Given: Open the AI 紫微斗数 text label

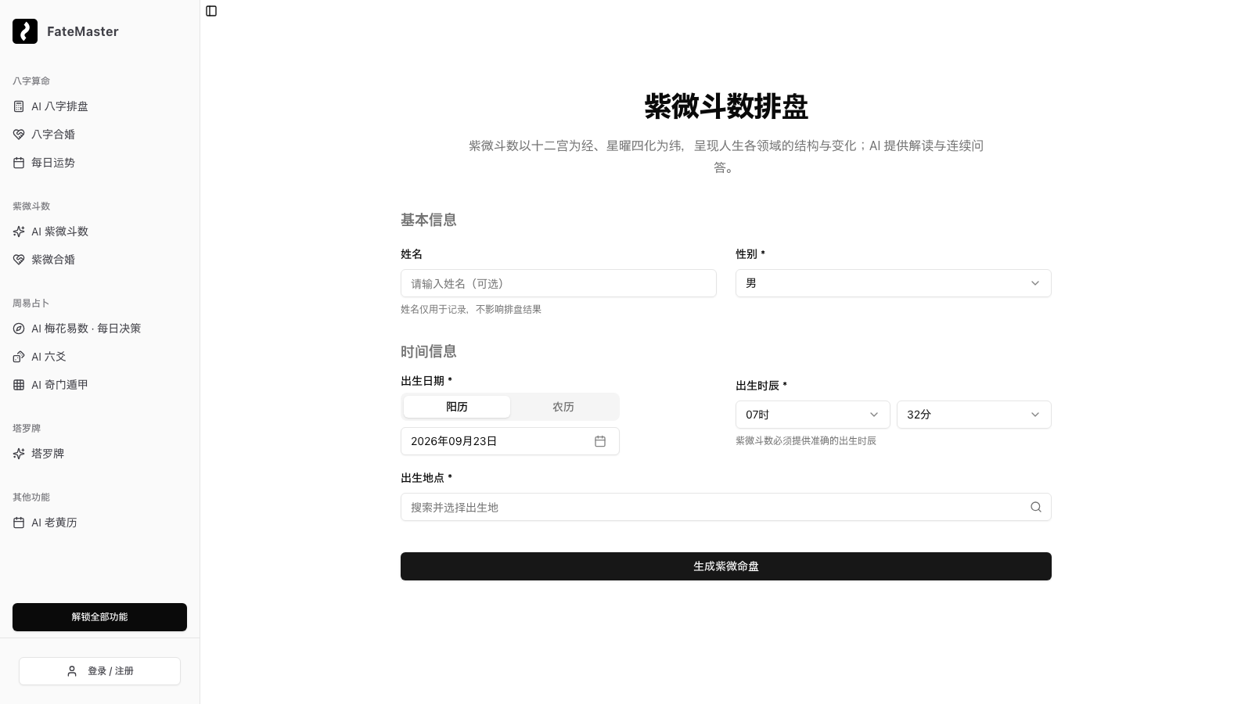Looking at the screenshot, I should (59, 232).
